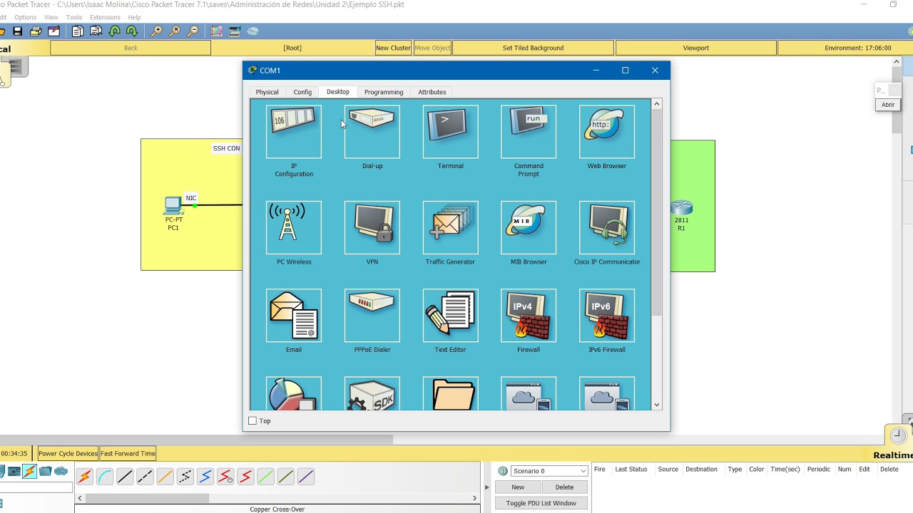Click the Paste icon in main toolbar
Image resolution: width=913 pixels, height=513 pixels.
[x=96, y=31]
